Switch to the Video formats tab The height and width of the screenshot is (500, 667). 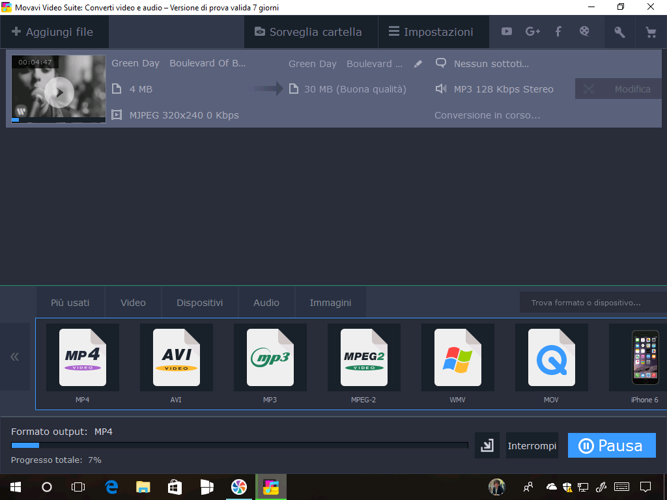pyautogui.click(x=133, y=303)
